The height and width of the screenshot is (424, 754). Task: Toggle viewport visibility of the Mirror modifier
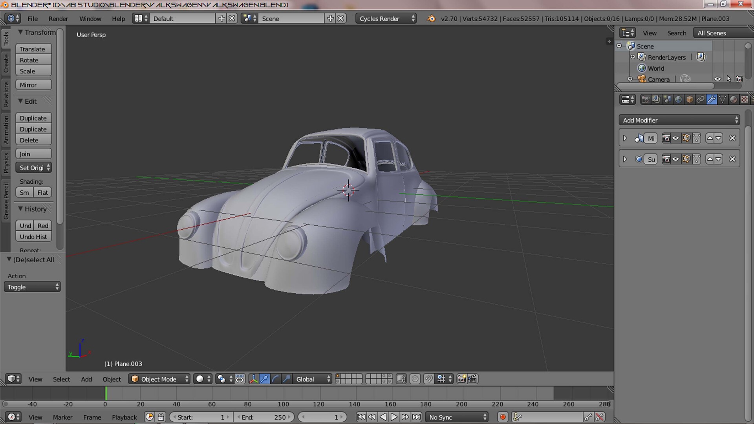(675, 138)
